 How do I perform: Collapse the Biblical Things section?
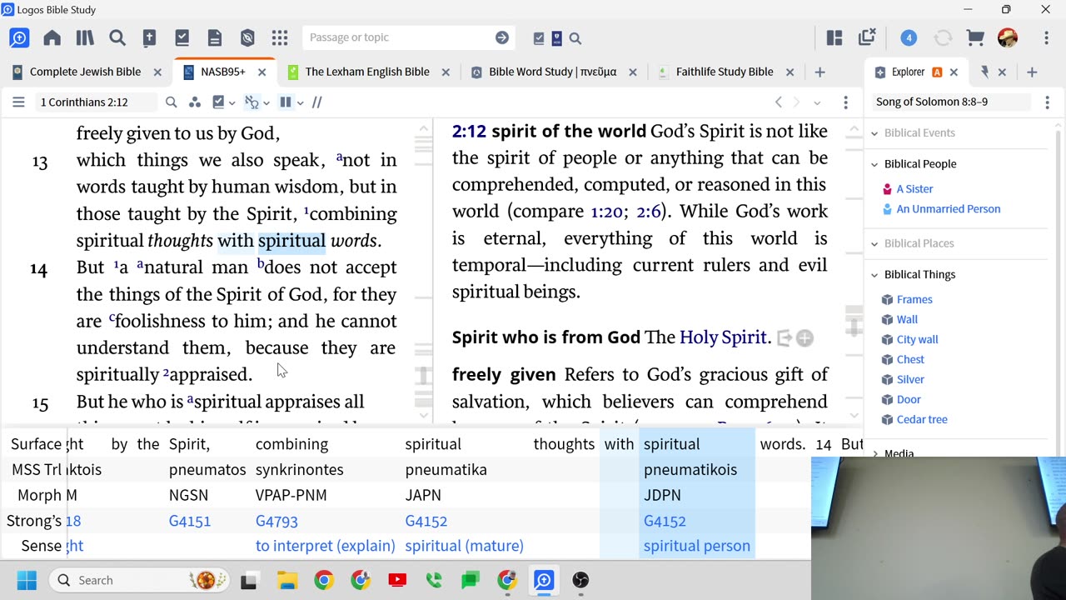874,275
